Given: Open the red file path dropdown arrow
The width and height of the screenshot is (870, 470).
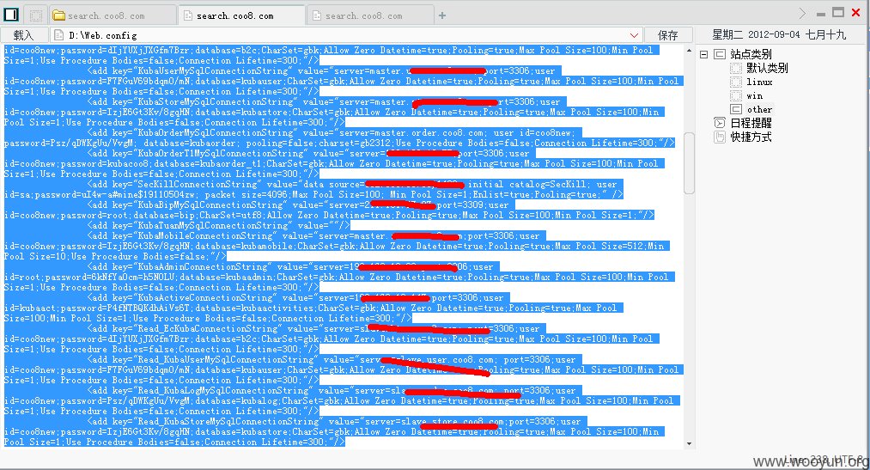Looking at the screenshot, I should pyautogui.click(x=634, y=35).
